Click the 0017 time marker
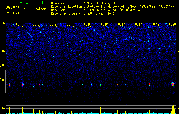 coord(122,25)
